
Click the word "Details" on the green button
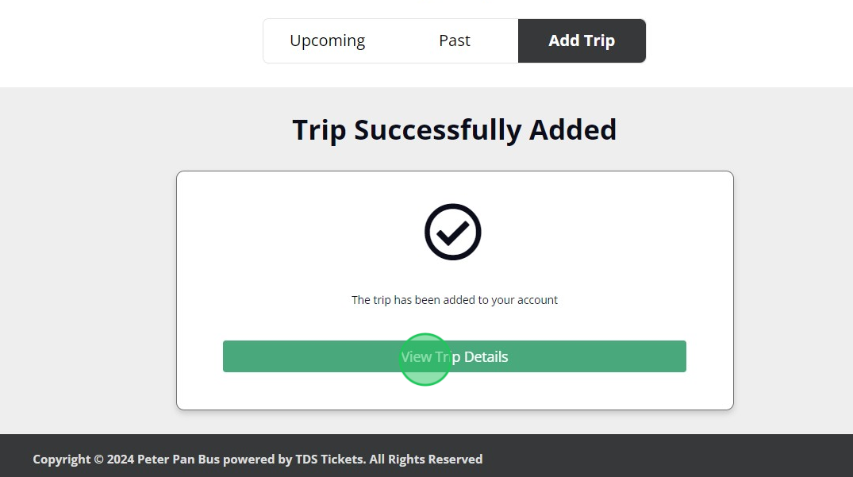486,356
